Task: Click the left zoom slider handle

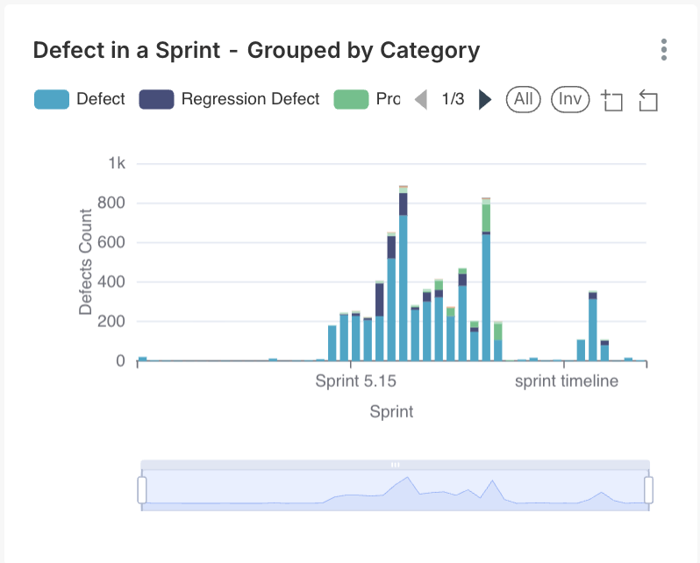Action: tap(142, 489)
